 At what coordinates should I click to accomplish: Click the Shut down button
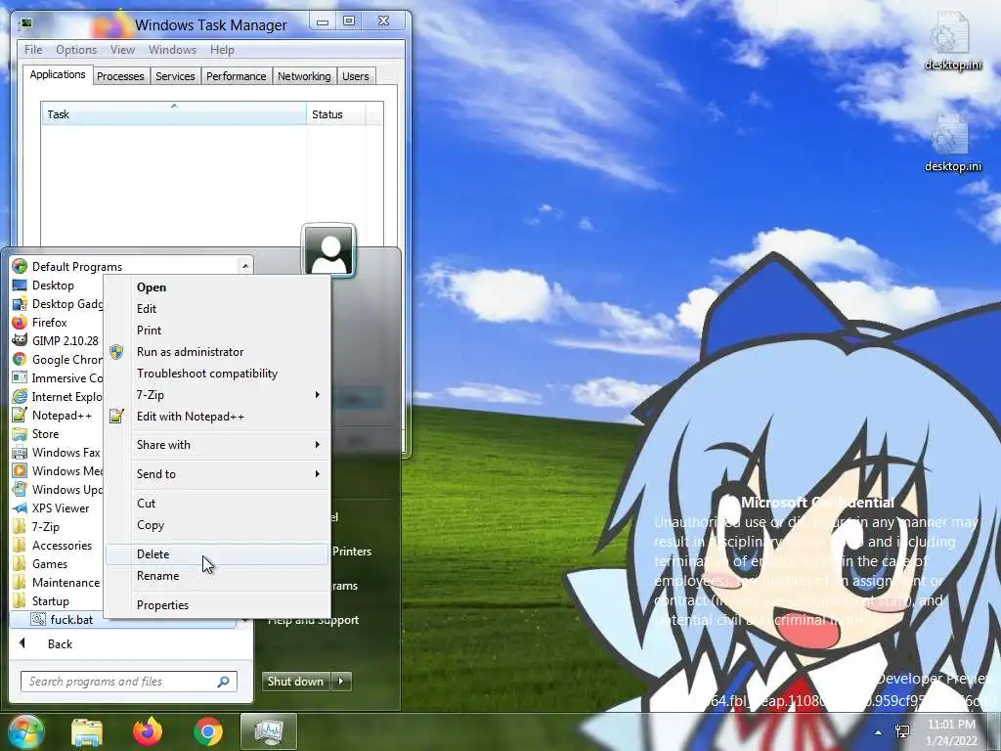point(296,682)
